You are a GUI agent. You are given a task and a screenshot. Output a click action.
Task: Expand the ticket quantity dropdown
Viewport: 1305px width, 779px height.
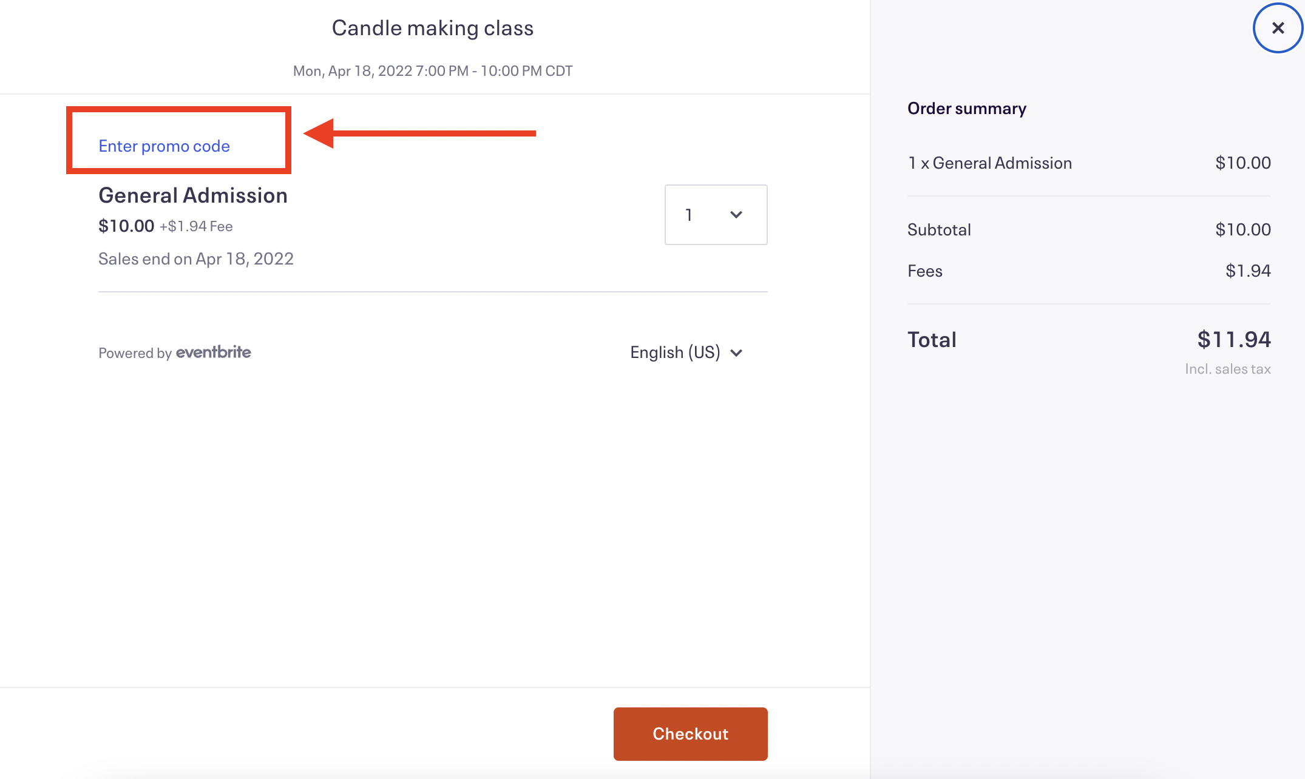(716, 215)
